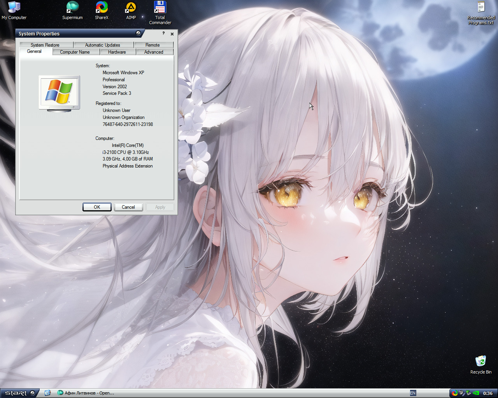
Task: Open the Remote tab
Action: point(153,45)
